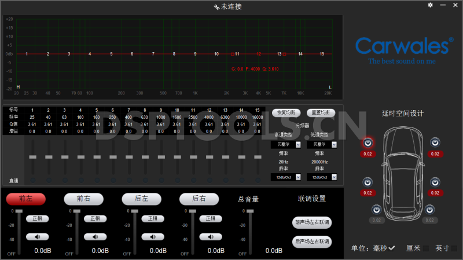Screen dimensions: 463x260
Task: Select the front-right speaker on car diagram
Action: 435,143
